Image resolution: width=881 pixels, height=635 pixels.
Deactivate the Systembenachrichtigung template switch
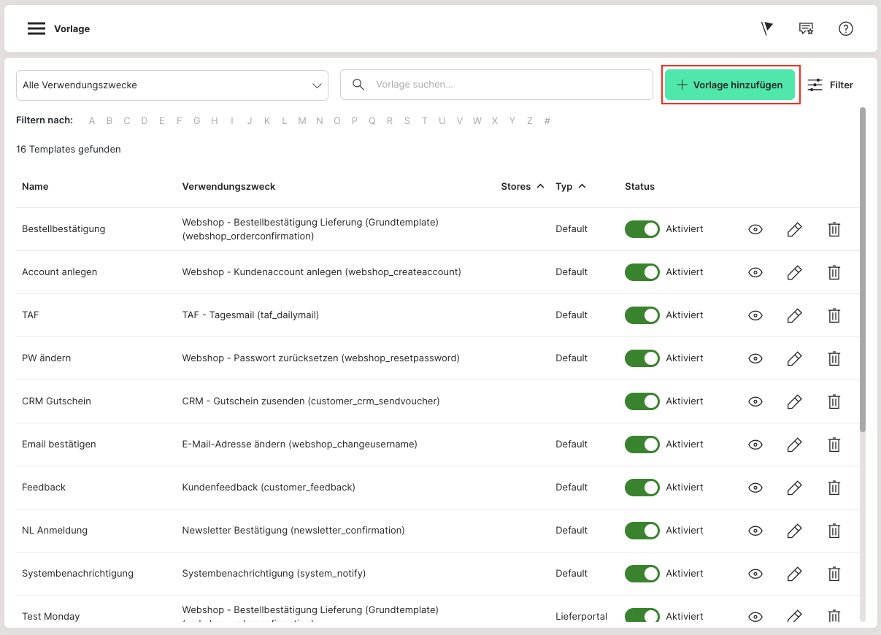pyautogui.click(x=642, y=574)
